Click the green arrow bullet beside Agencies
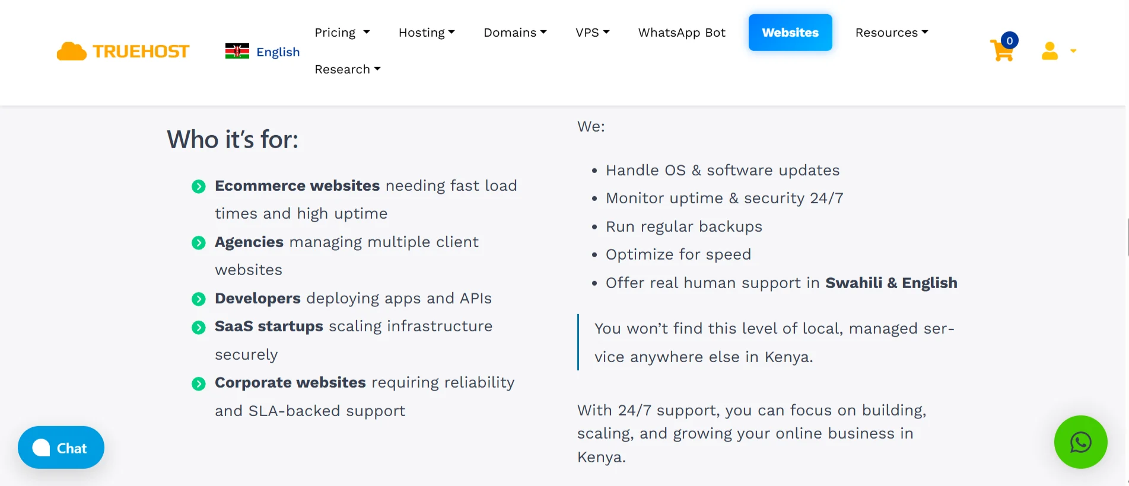The width and height of the screenshot is (1129, 486). [x=199, y=243]
